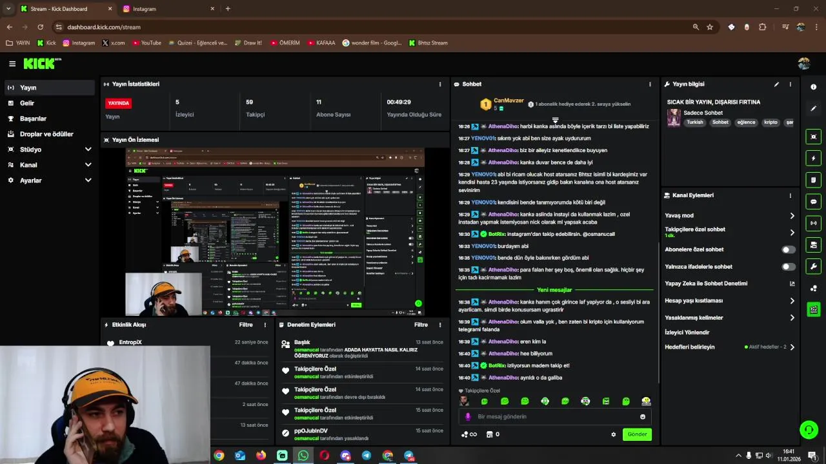
Task: Click the pencil icon in right sidebar
Action: [814, 108]
